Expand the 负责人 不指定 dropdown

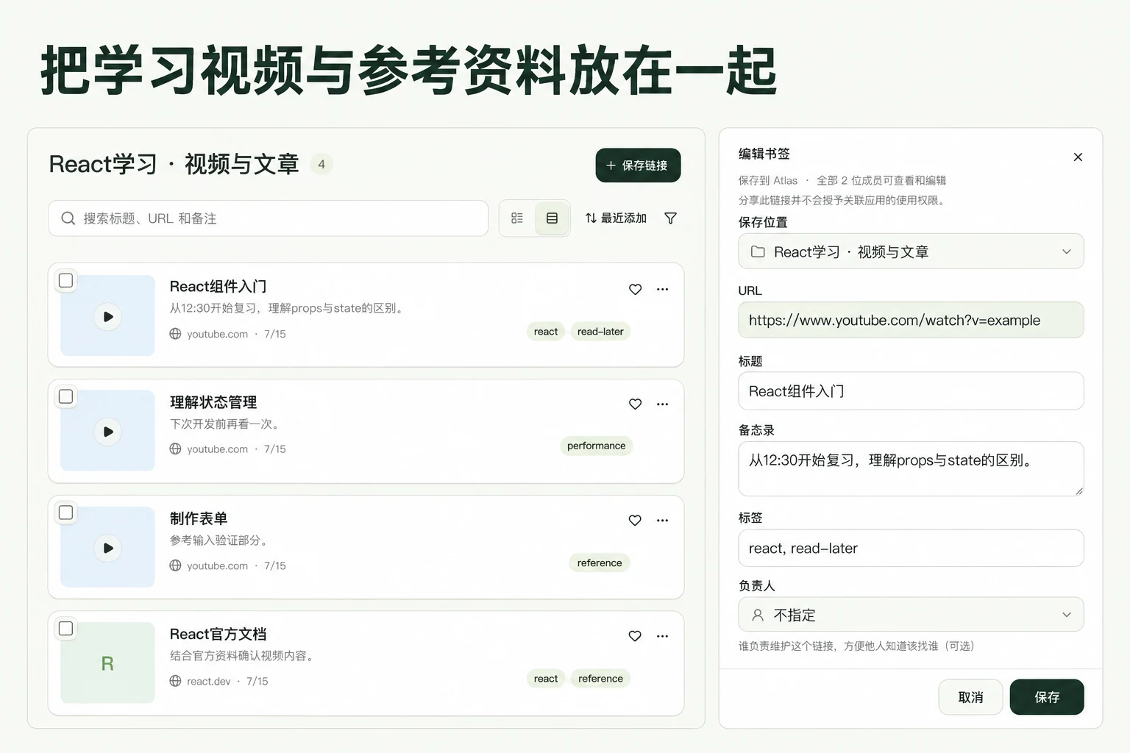(x=911, y=615)
